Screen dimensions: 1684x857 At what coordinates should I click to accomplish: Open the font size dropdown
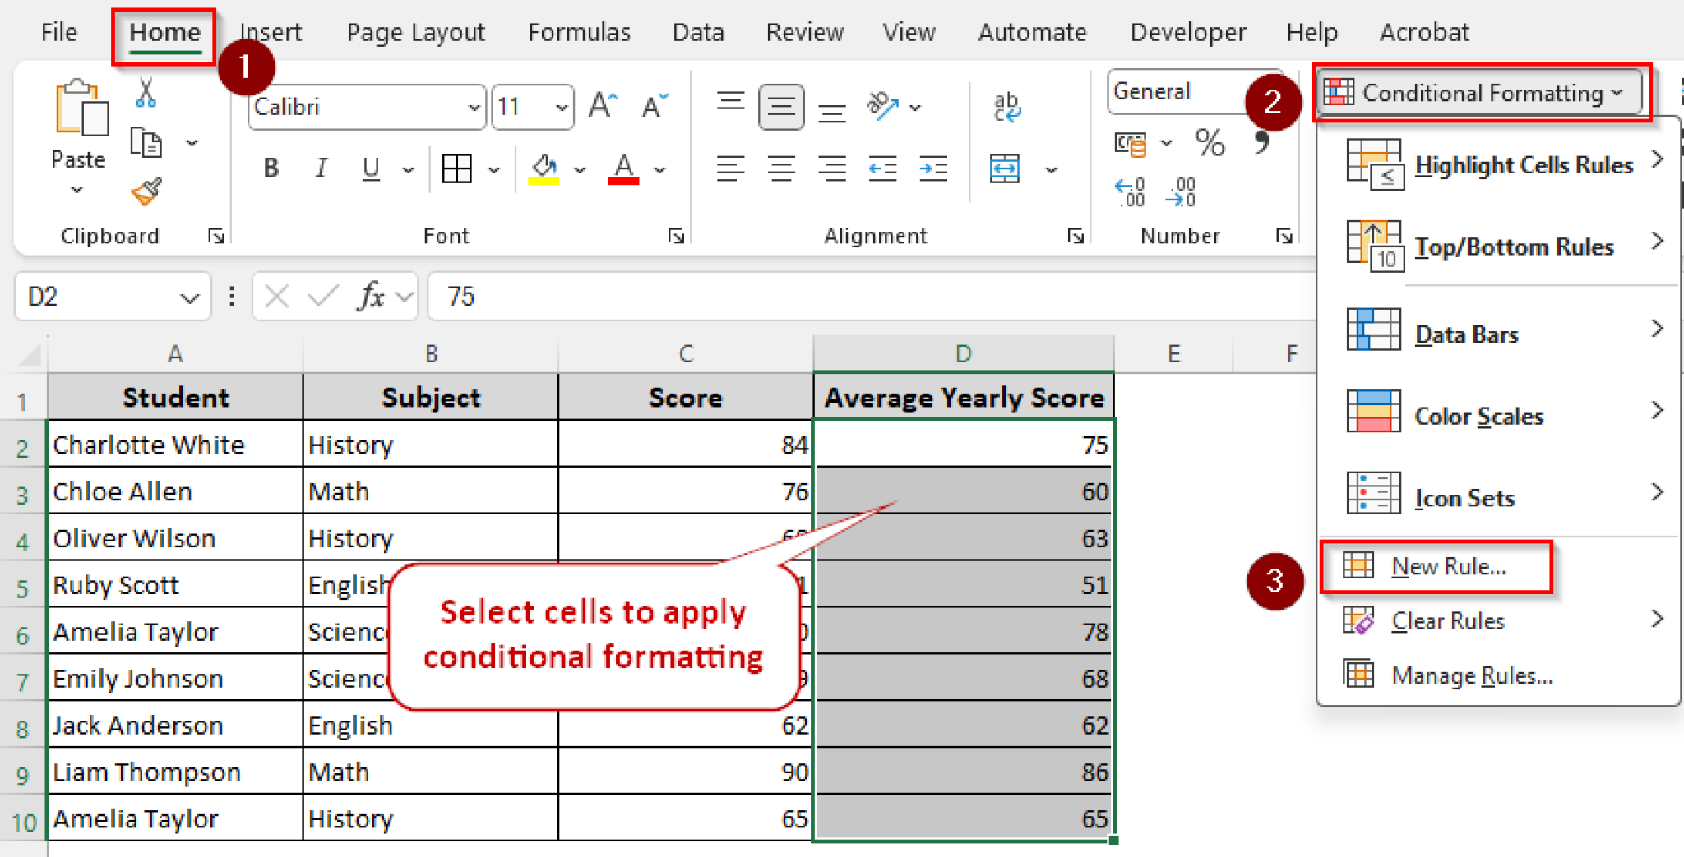point(562,108)
